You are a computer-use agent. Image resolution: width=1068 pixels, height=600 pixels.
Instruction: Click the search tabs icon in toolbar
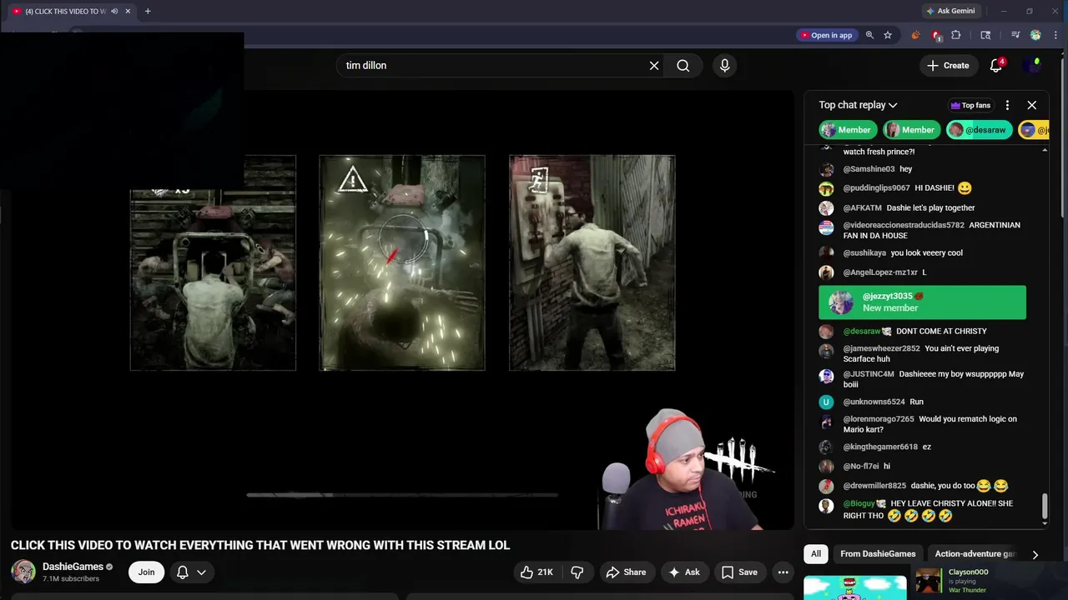985,35
